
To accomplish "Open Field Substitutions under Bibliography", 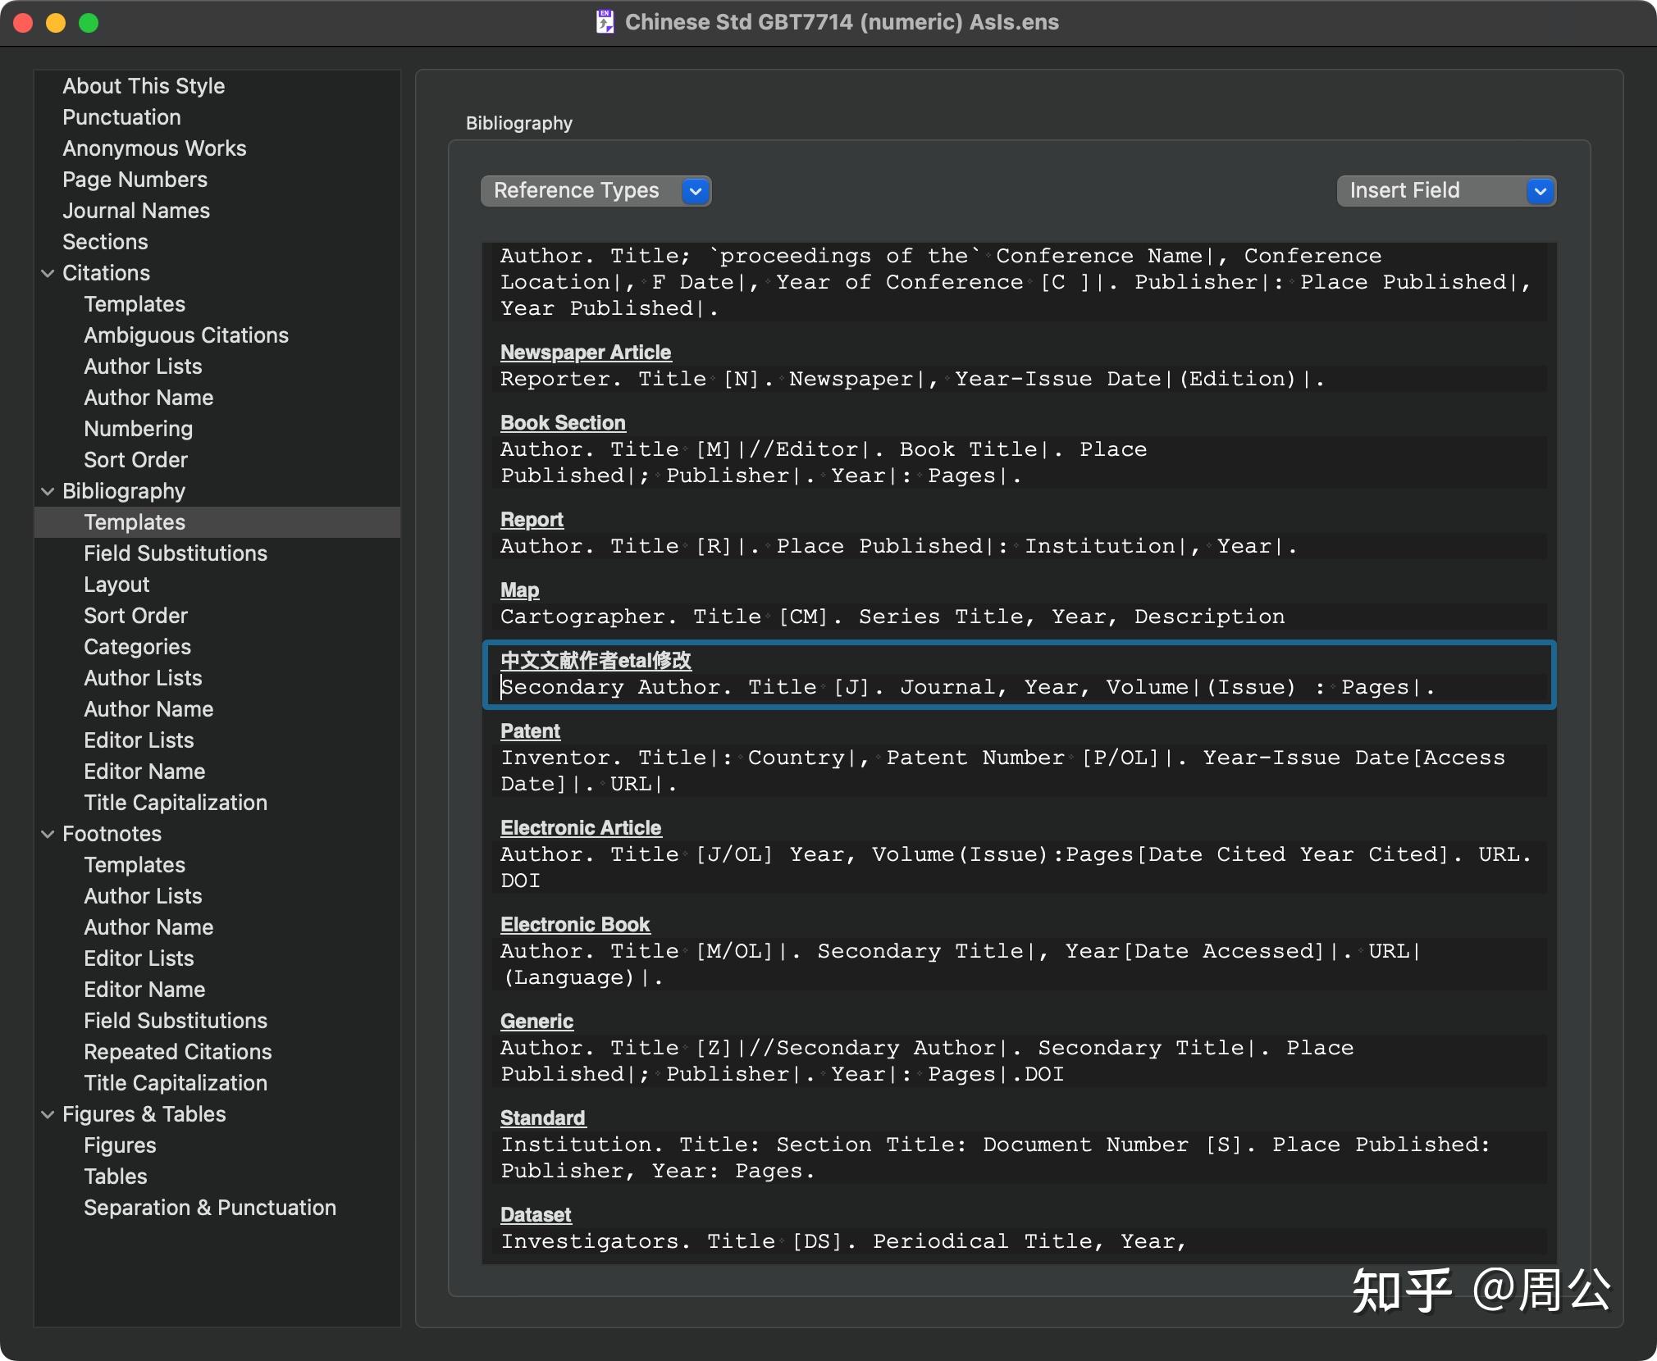I will click(x=175, y=553).
